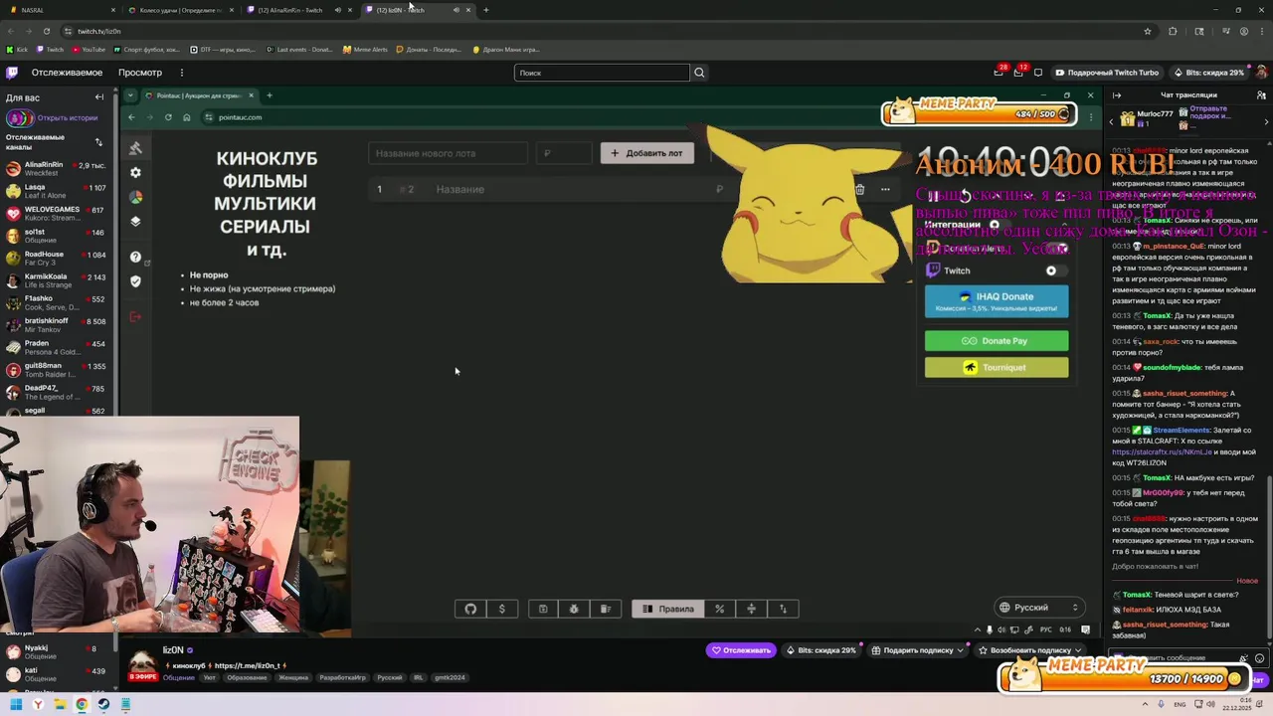Image resolution: width=1273 pixels, height=716 pixels.
Task: Open the followed channels sort arrows
Action: 98,142
